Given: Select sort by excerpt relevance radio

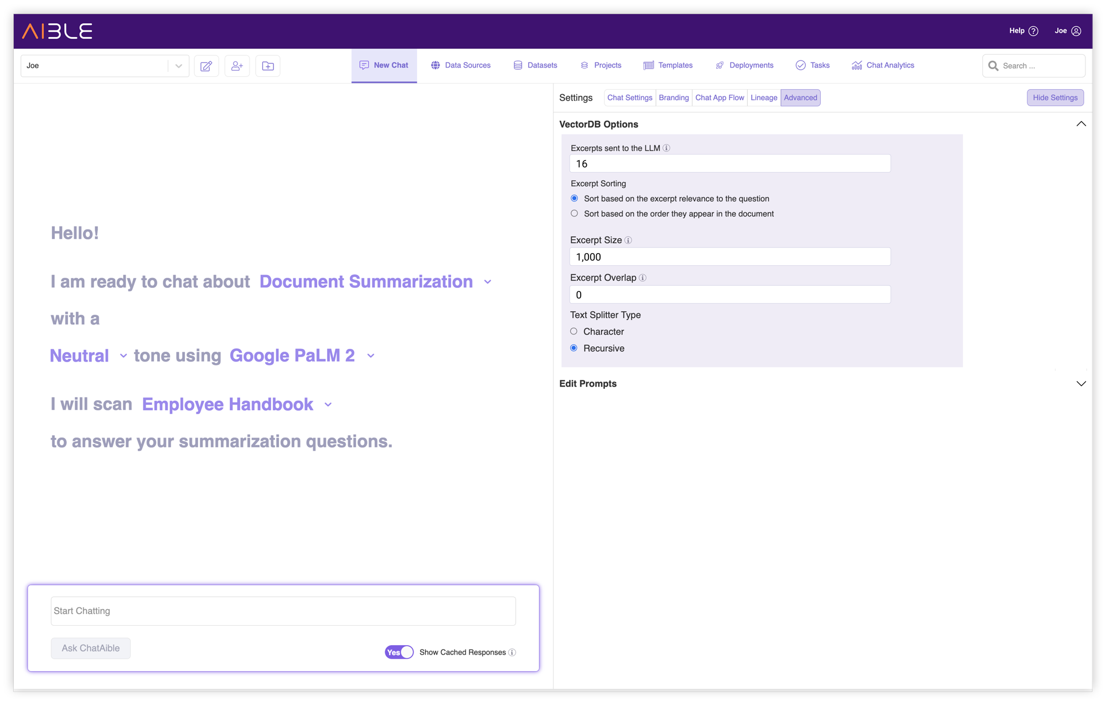Looking at the screenshot, I should pos(574,199).
